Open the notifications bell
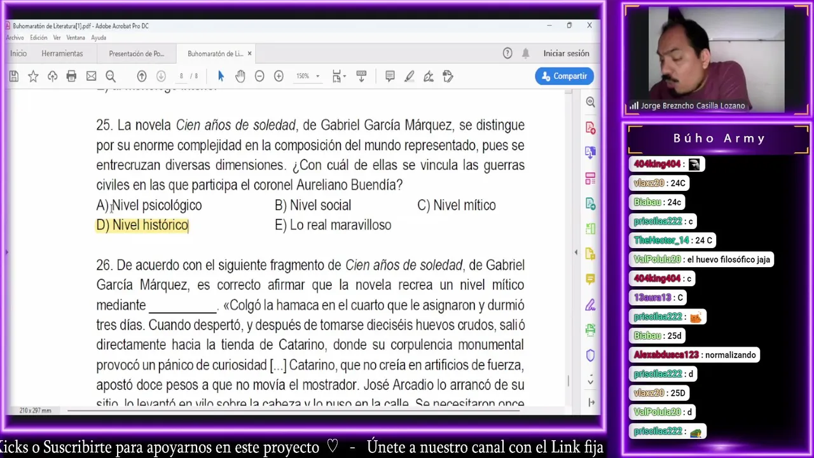Screen dimensions: 814x458 coord(525,53)
